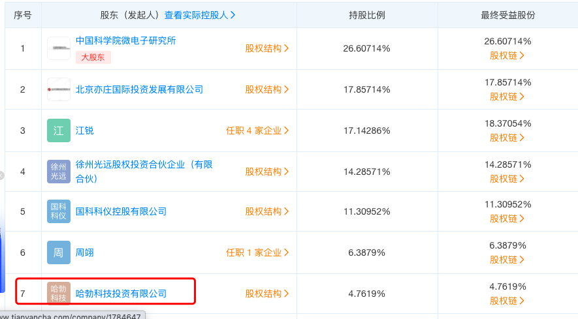Open 股权链 under 26.60714% final share

[507, 55]
